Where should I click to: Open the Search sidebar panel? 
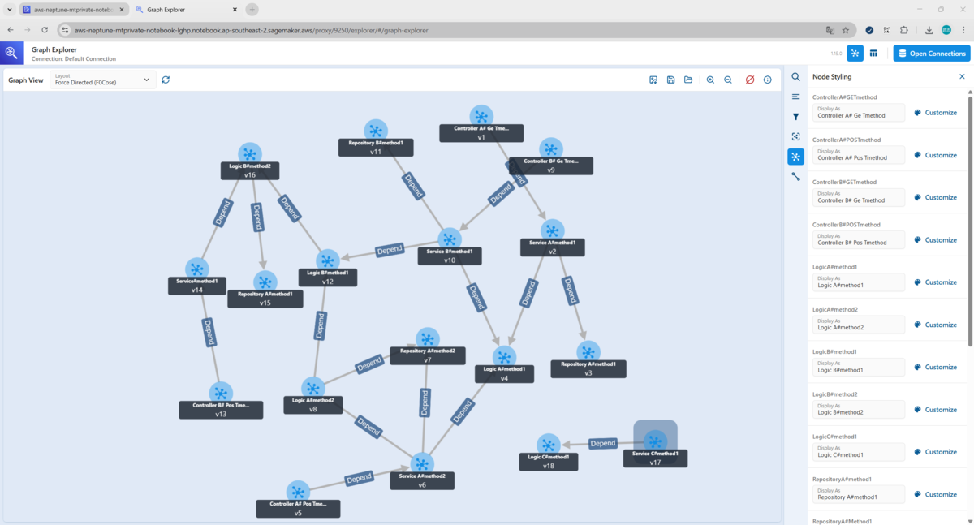tap(795, 76)
